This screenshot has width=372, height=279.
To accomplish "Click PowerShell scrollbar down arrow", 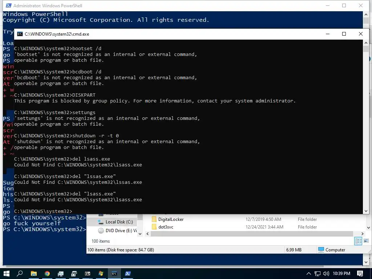I will [x=366, y=262].
